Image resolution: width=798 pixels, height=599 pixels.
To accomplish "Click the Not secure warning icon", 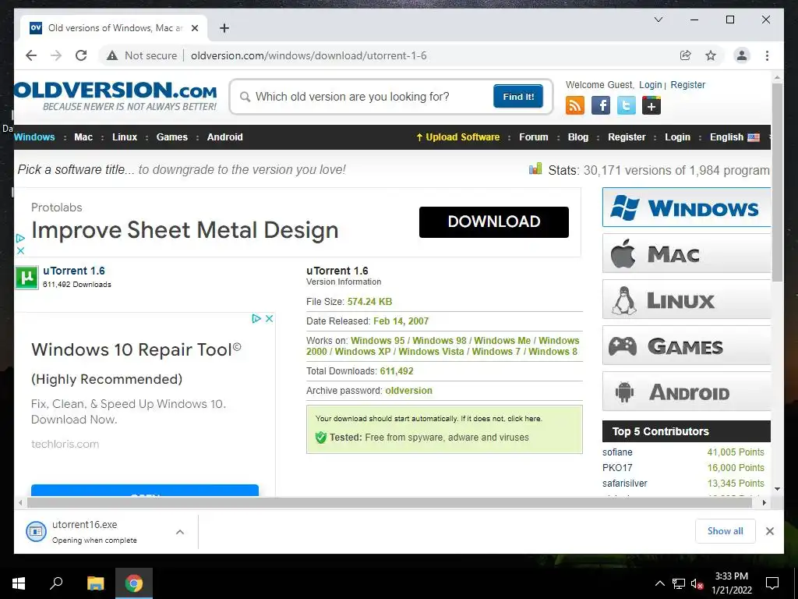I will click(x=112, y=55).
